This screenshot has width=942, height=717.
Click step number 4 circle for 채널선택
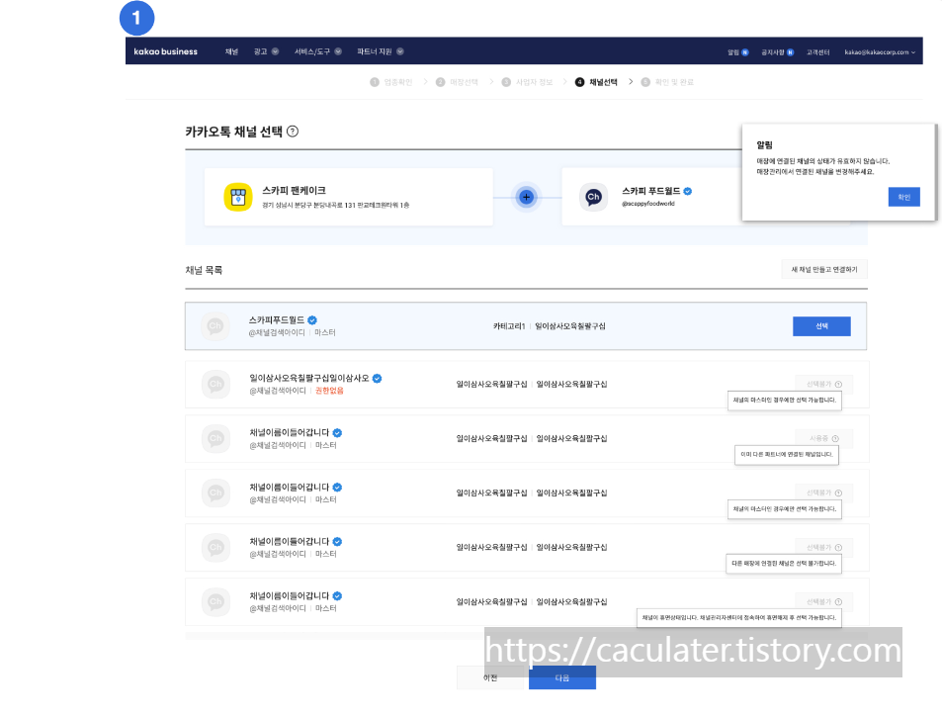pos(580,82)
